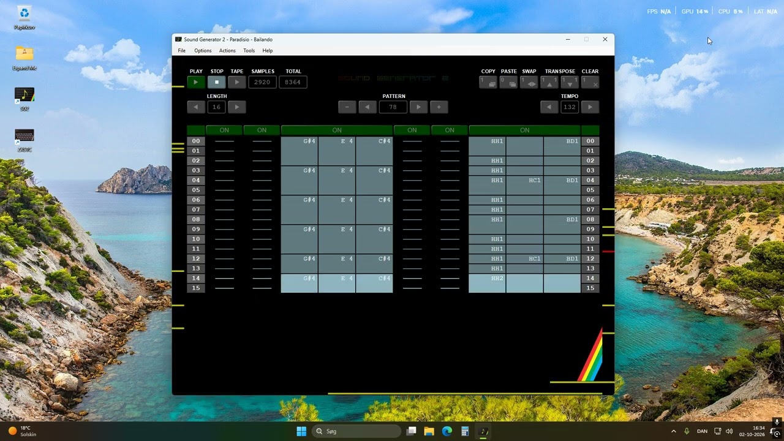The width and height of the screenshot is (784, 441).
Task: Open the File menu
Action: (182, 51)
